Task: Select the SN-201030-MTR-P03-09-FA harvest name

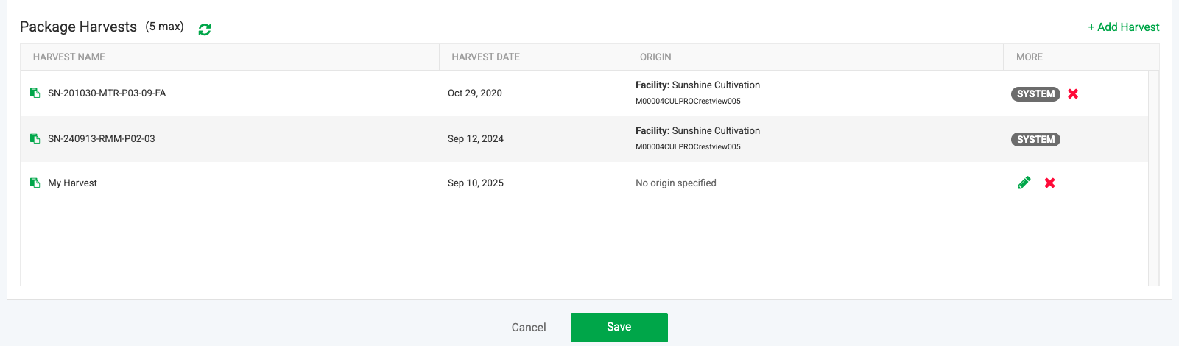Action: pos(107,93)
